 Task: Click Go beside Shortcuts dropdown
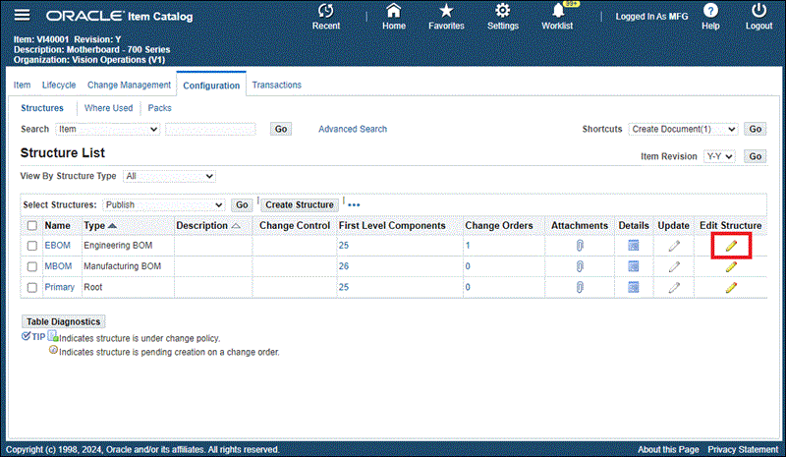755,130
